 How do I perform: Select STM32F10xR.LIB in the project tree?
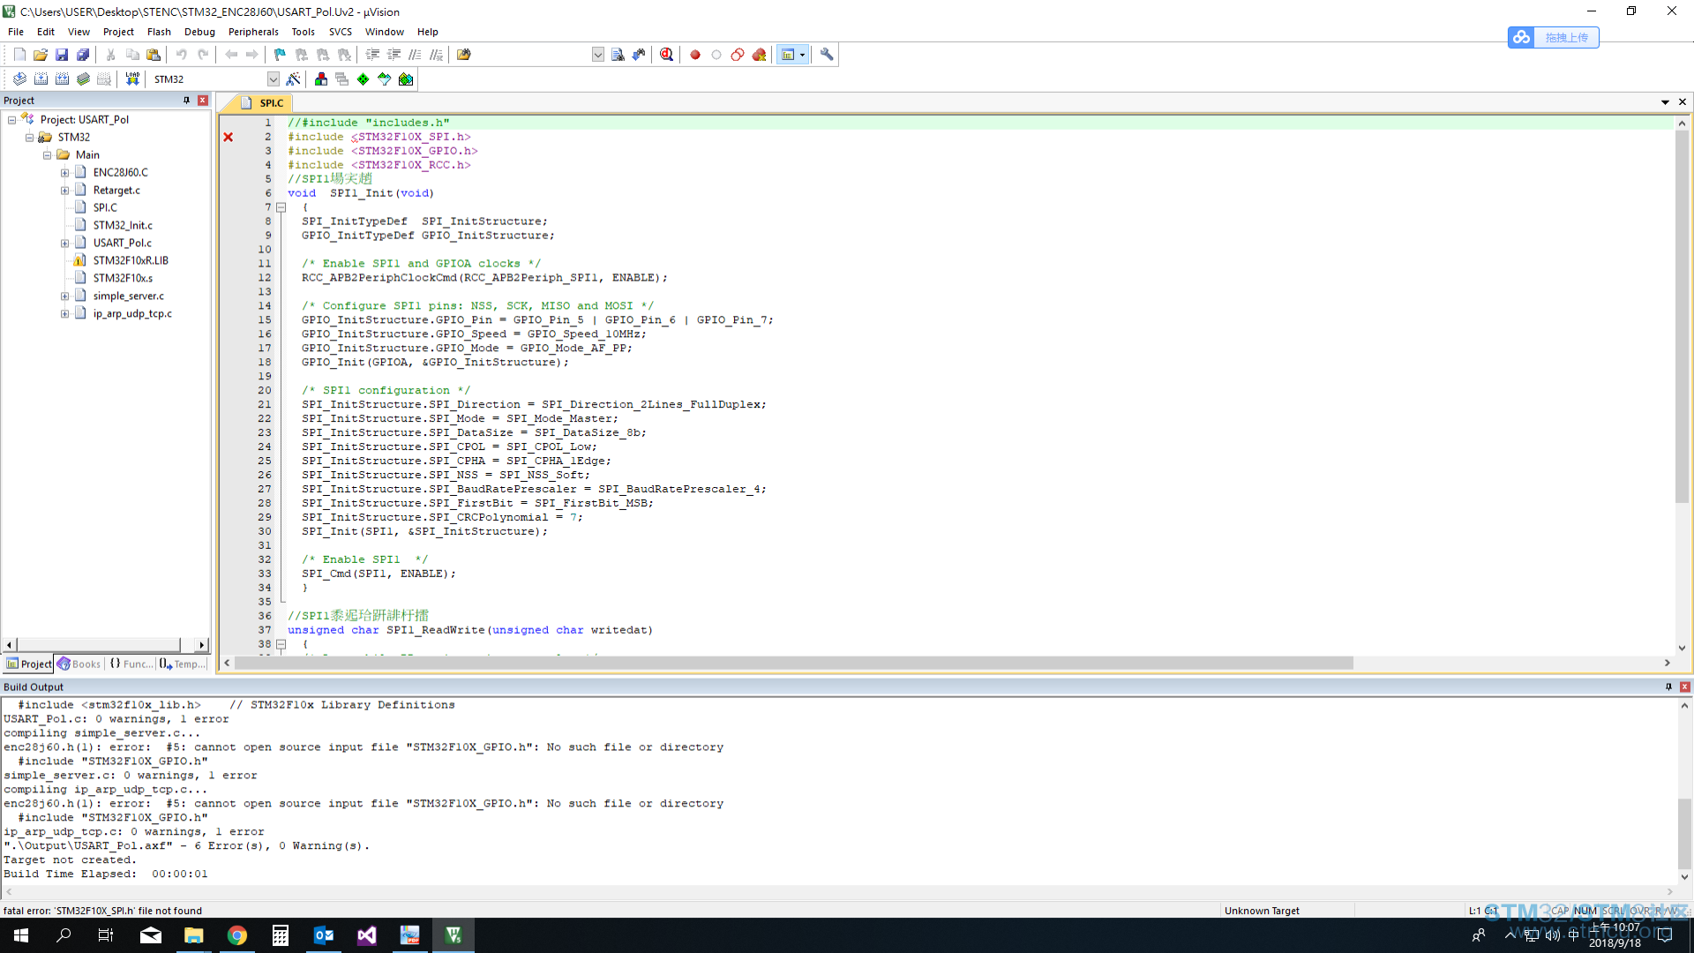[131, 261]
